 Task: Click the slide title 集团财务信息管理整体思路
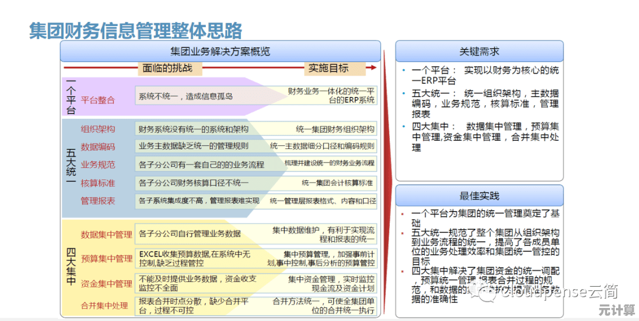click(135, 31)
